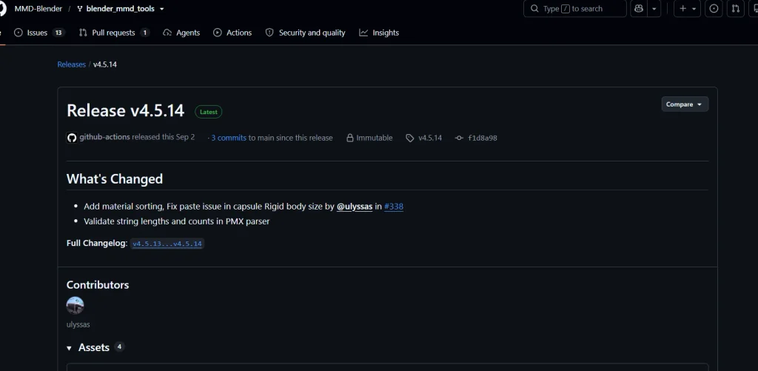
Task: Click the Contributors heading
Action: coord(98,285)
